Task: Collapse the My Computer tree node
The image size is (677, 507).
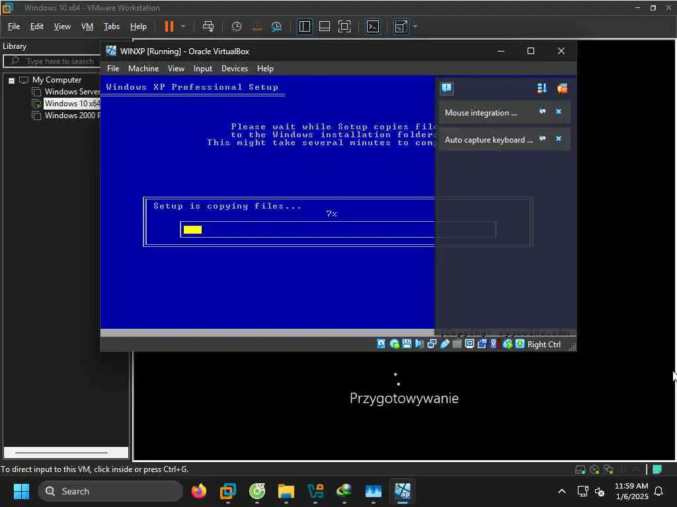Action: pos(12,80)
